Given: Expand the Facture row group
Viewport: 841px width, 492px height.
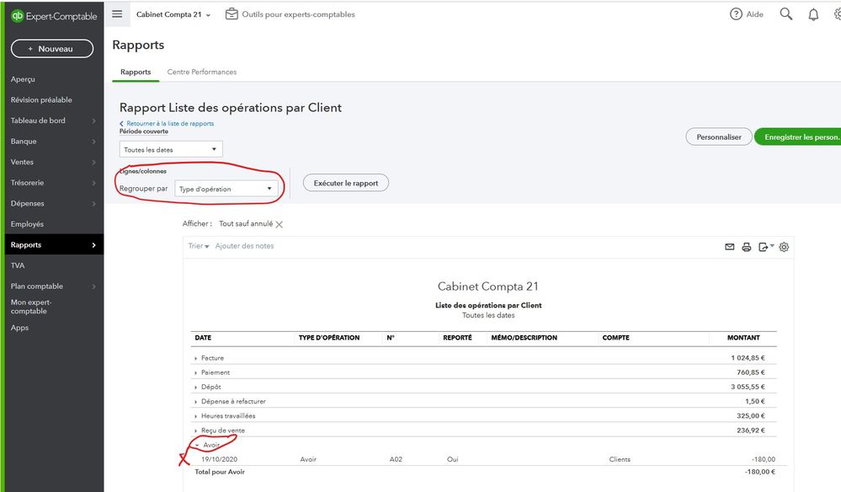Looking at the screenshot, I should [x=196, y=359].
